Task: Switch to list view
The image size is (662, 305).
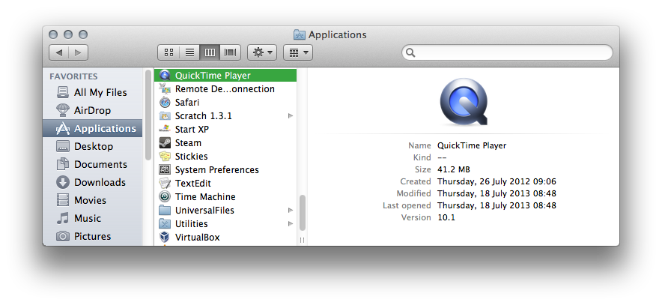Action: pyautogui.click(x=189, y=52)
